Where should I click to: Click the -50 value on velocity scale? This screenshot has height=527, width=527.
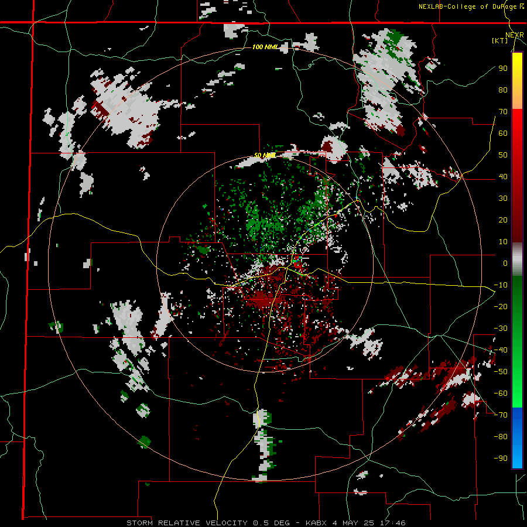tap(501, 372)
